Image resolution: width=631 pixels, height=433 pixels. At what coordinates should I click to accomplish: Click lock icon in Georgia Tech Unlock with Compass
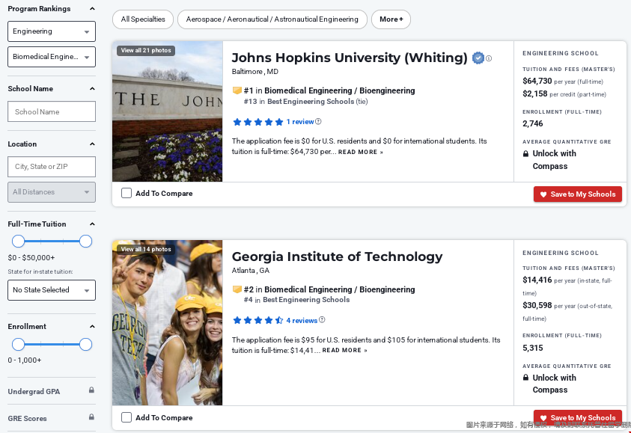point(525,378)
